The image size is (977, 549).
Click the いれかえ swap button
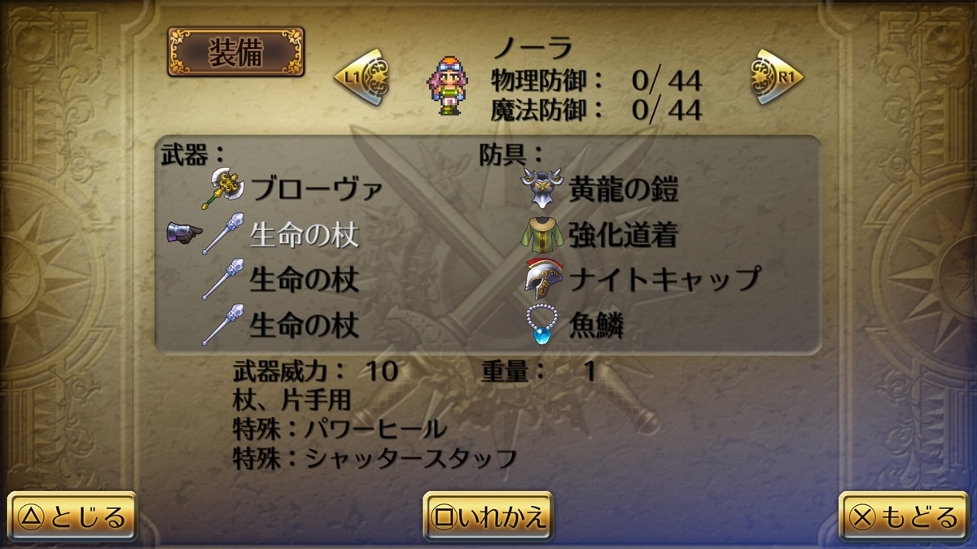coord(488,517)
